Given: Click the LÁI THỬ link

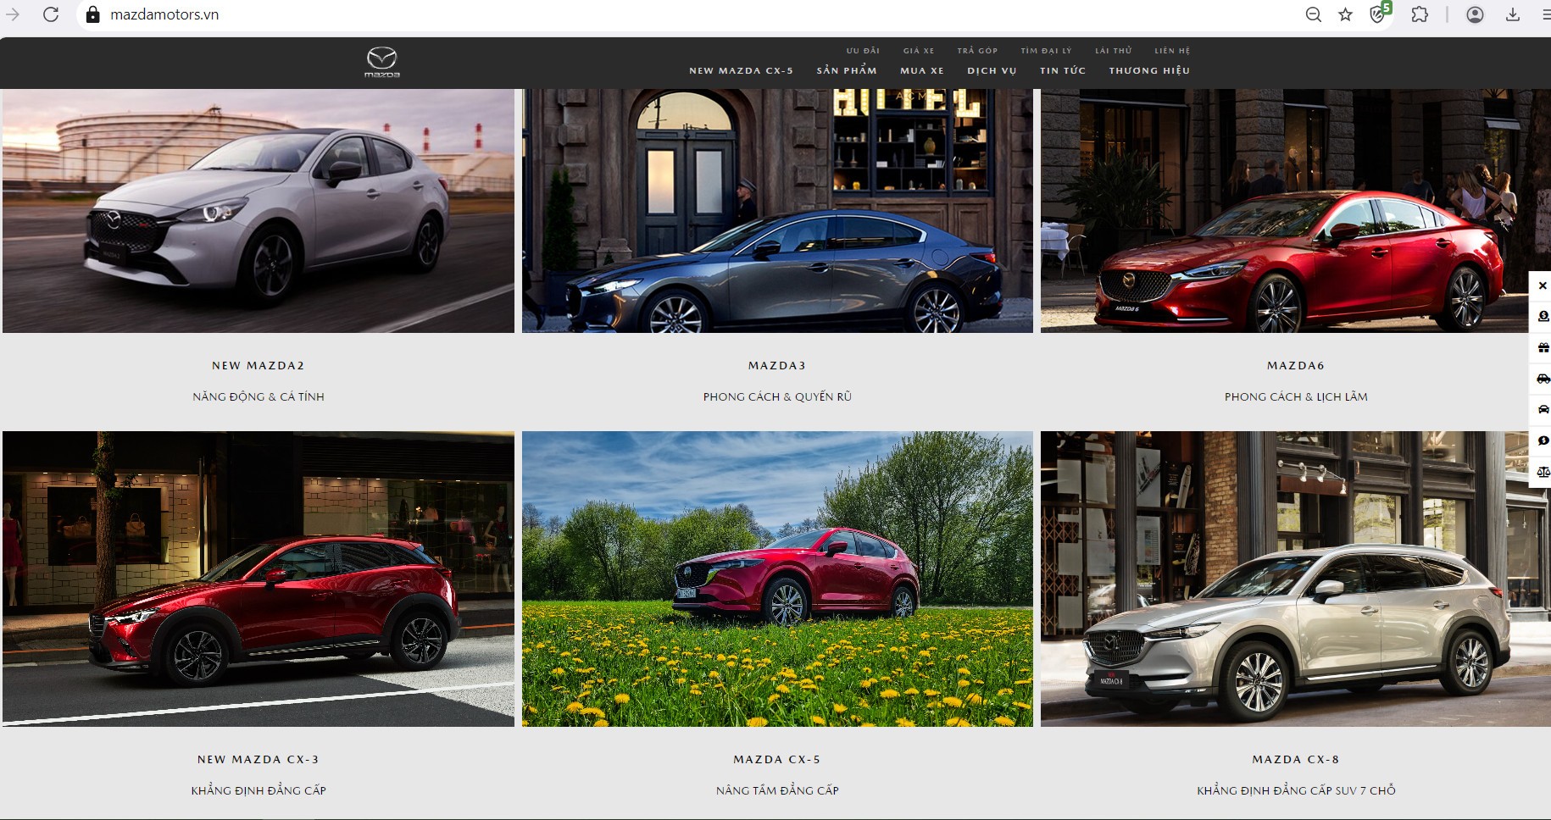Looking at the screenshot, I should point(1113,51).
